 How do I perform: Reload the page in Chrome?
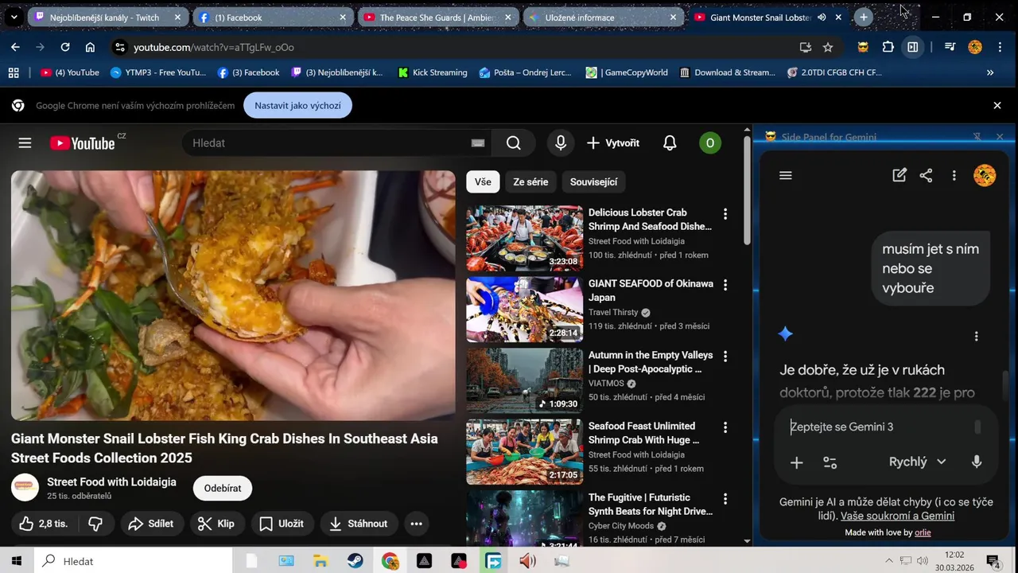(65, 47)
